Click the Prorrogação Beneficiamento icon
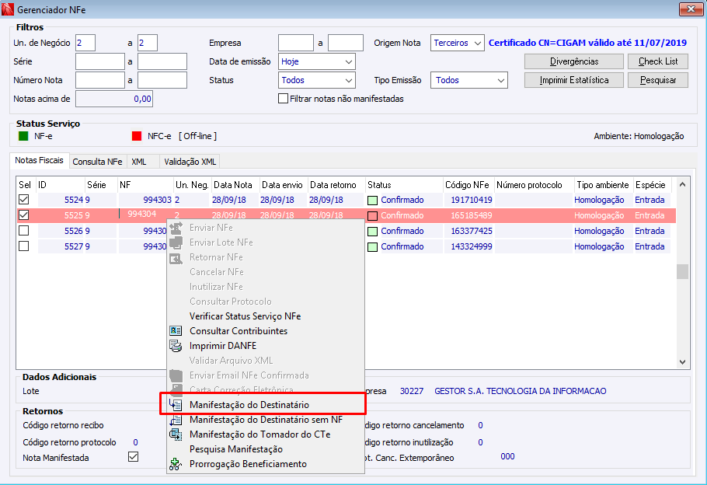The height and width of the screenshot is (485, 707). pos(176,464)
